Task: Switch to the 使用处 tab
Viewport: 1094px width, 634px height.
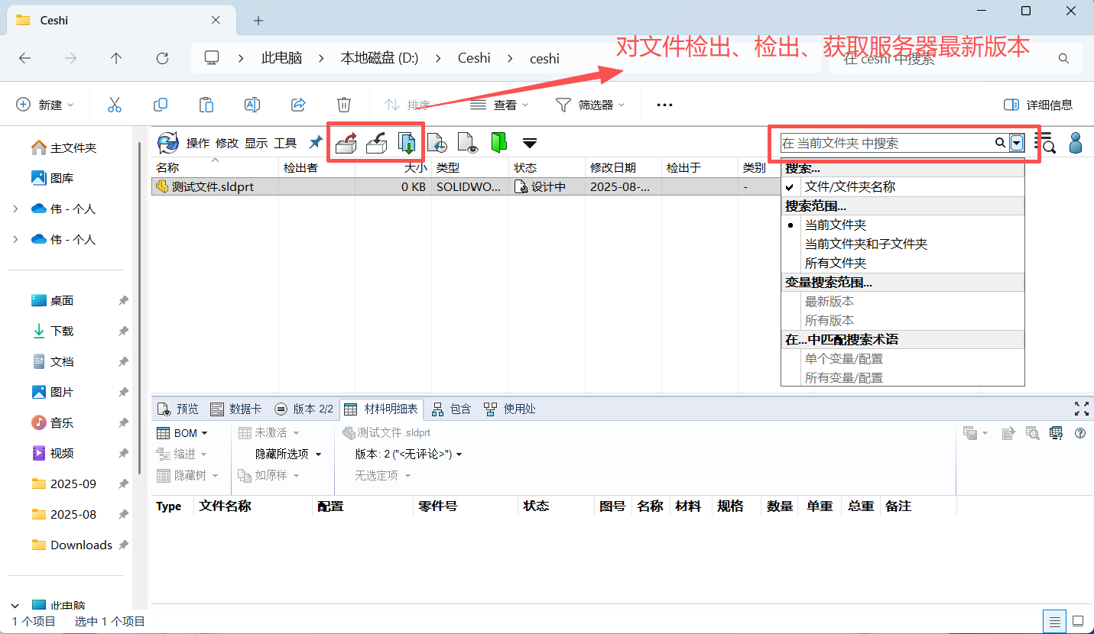Action: point(510,409)
